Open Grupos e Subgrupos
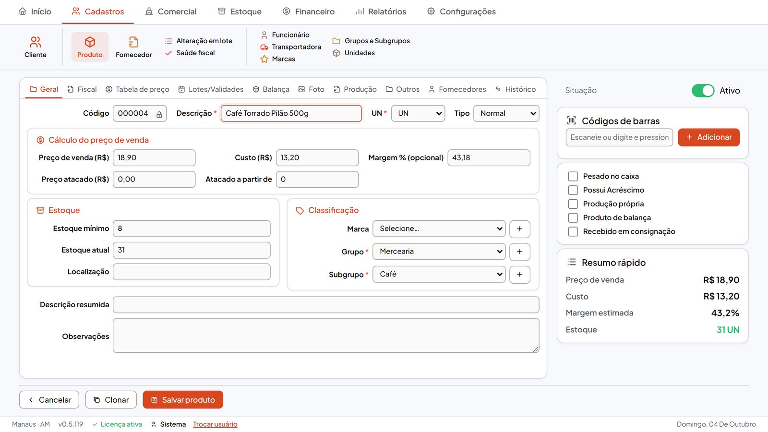Viewport: 768px width, 432px height. click(372, 41)
